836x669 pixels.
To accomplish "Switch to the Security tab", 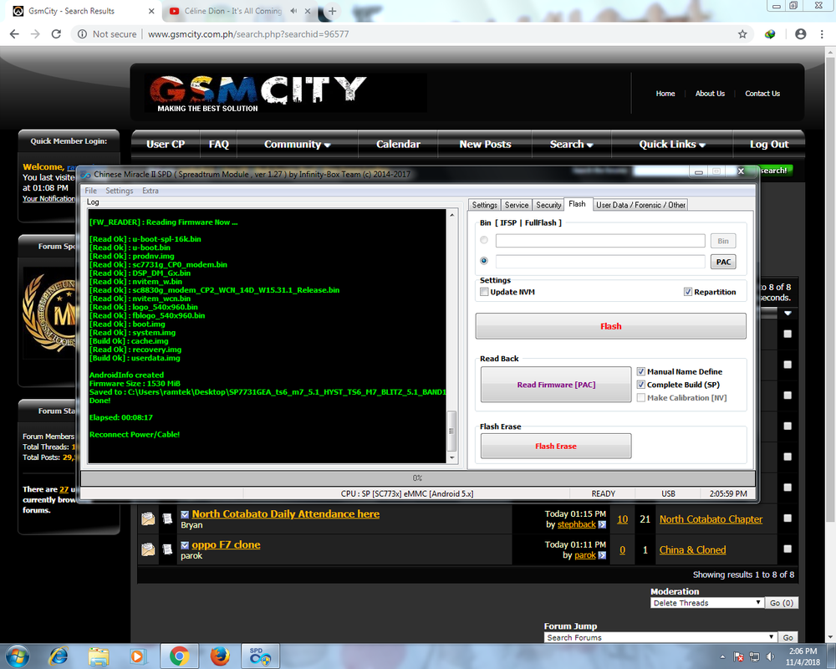I will coord(548,205).
